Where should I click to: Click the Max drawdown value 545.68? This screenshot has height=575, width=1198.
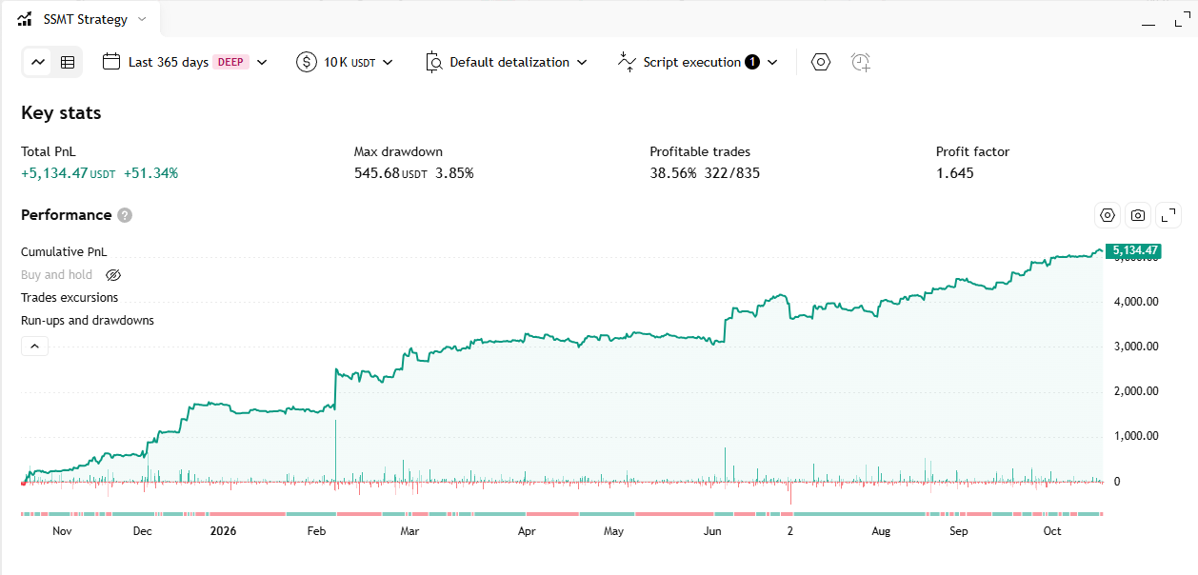(376, 173)
